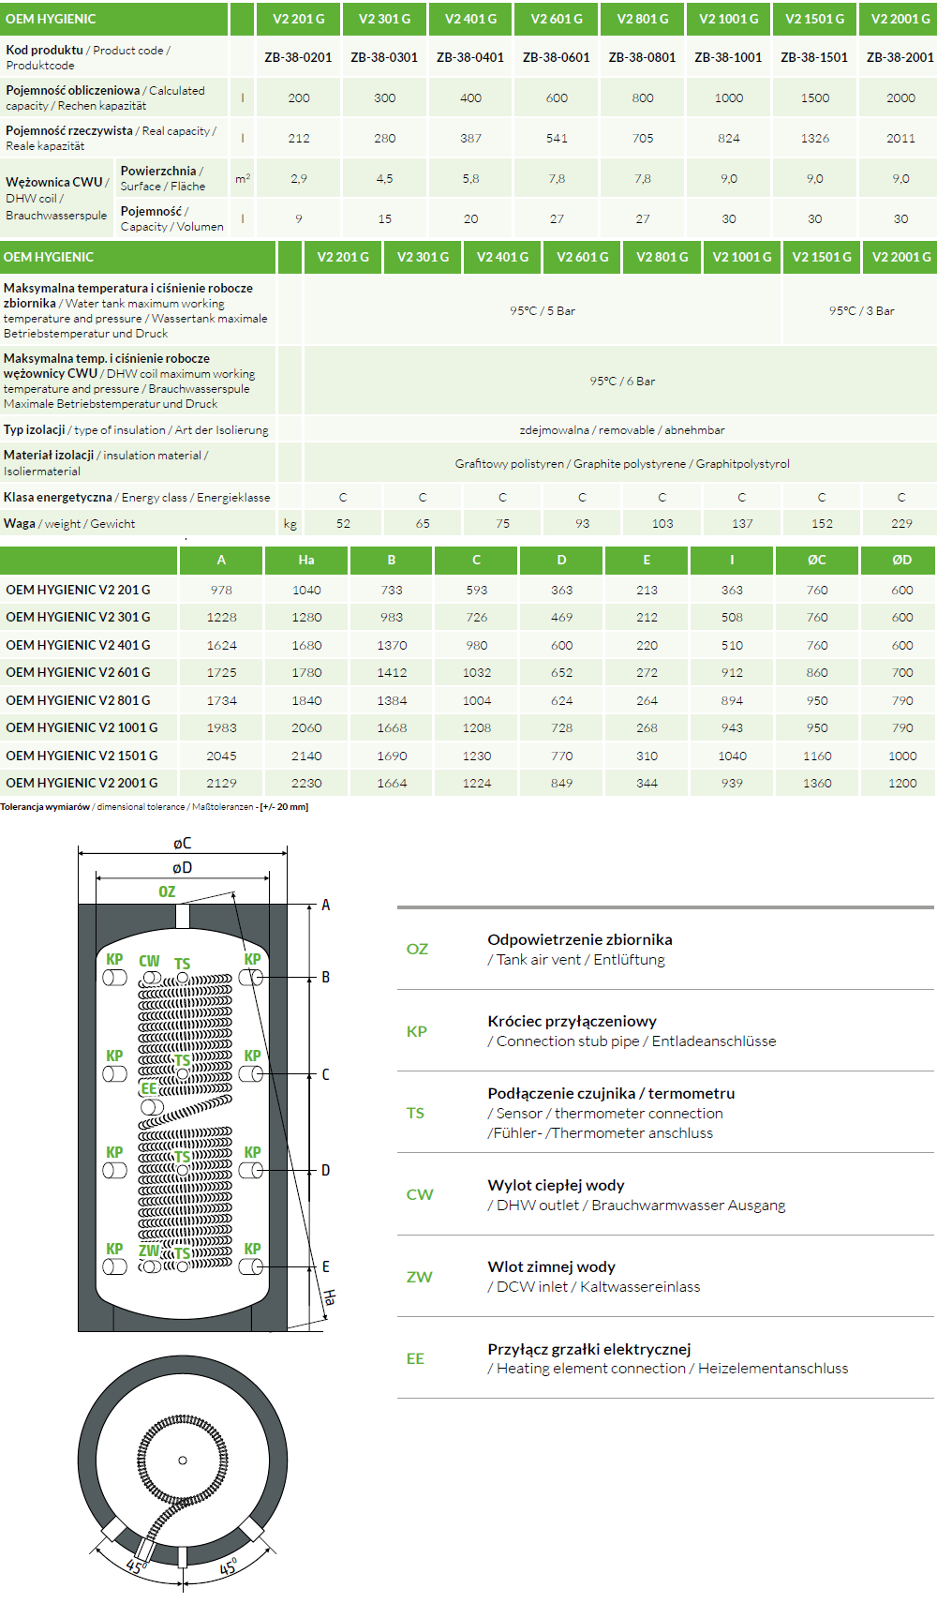The width and height of the screenshot is (937, 1603).
Task: Click Ha value 2230
Action: pyautogui.click(x=306, y=784)
